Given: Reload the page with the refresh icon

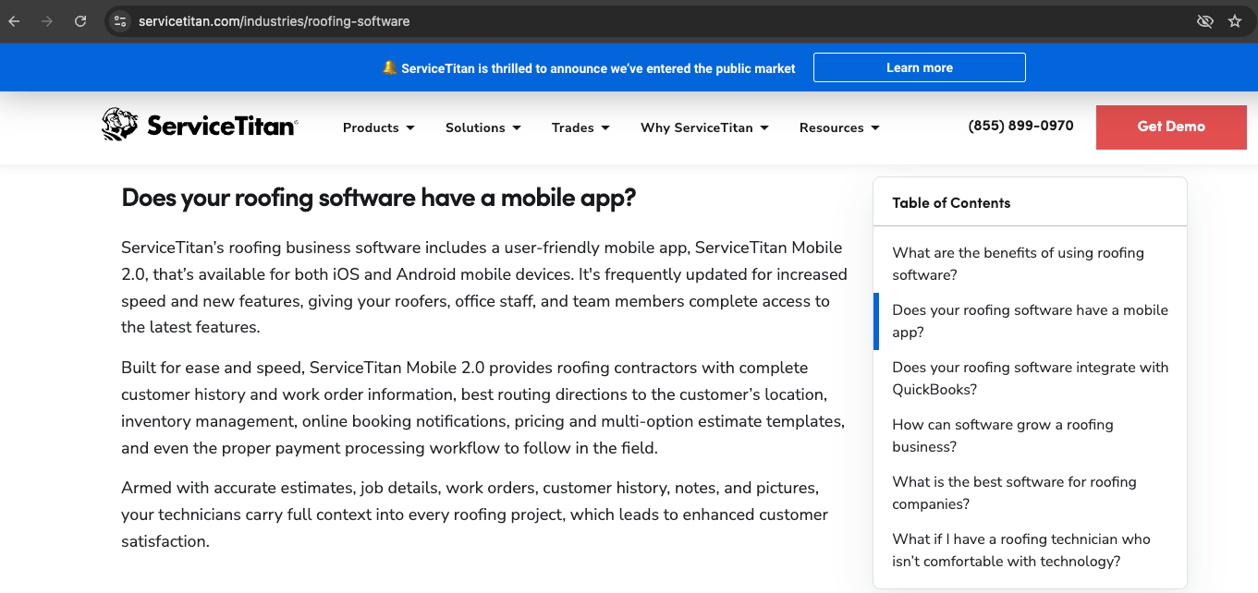Looking at the screenshot, I should [80, 20].
